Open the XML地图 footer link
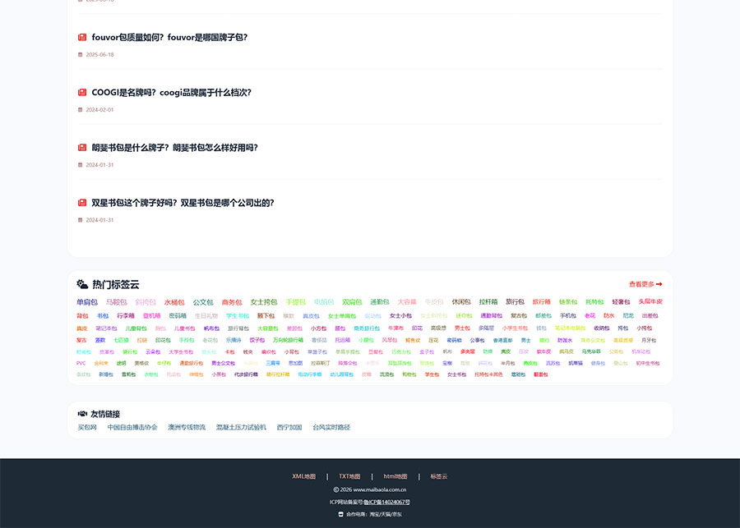740x528 pixels. tap(303, 476)
